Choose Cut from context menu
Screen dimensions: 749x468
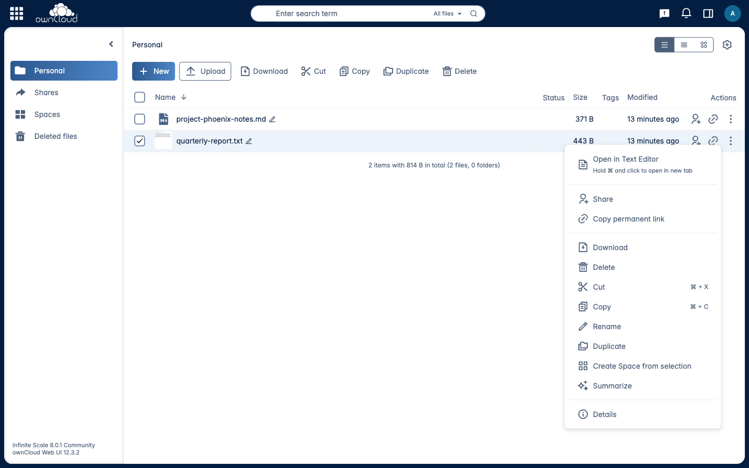[x=643, y=287]
